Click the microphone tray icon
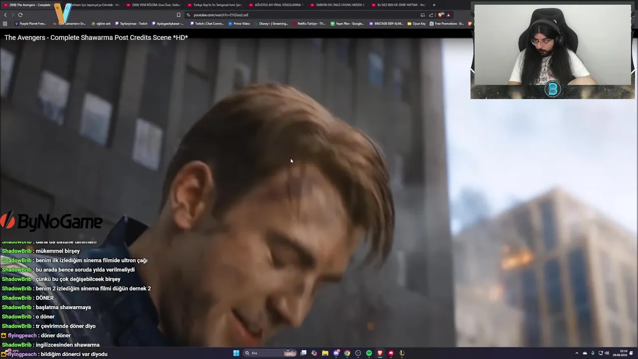This screenshot has height=359, width=638. (593, 353)
